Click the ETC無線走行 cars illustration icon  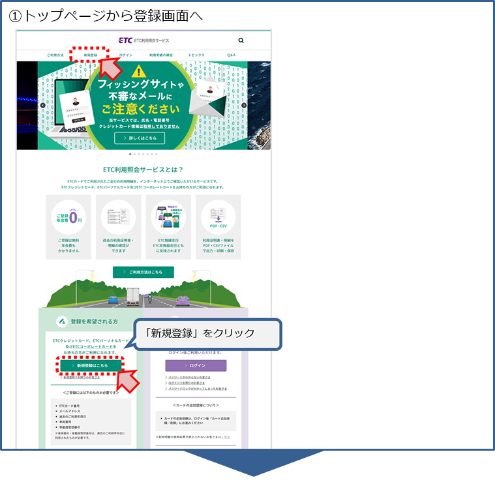pyautogui.click(x=168, y=217)
